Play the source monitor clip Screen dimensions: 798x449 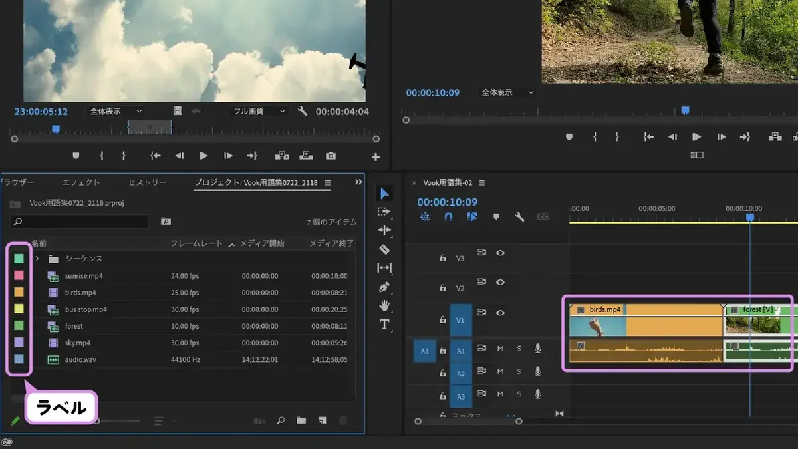[x=203, y=156]
